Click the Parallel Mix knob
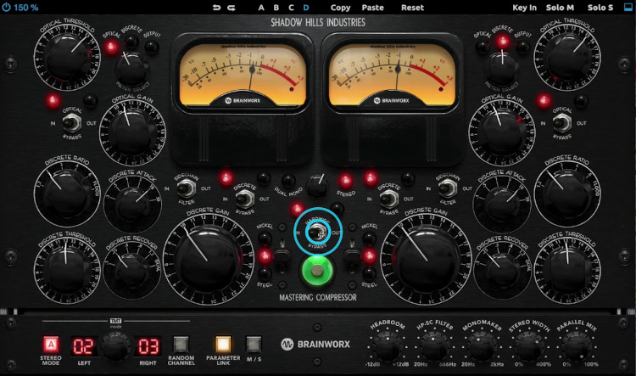This screenshot has width=636, height=376. tap(576, 345)
